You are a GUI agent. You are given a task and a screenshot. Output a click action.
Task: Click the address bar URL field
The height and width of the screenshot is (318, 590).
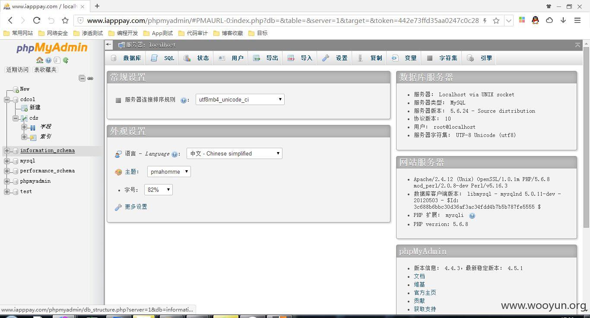coord(282,20)
